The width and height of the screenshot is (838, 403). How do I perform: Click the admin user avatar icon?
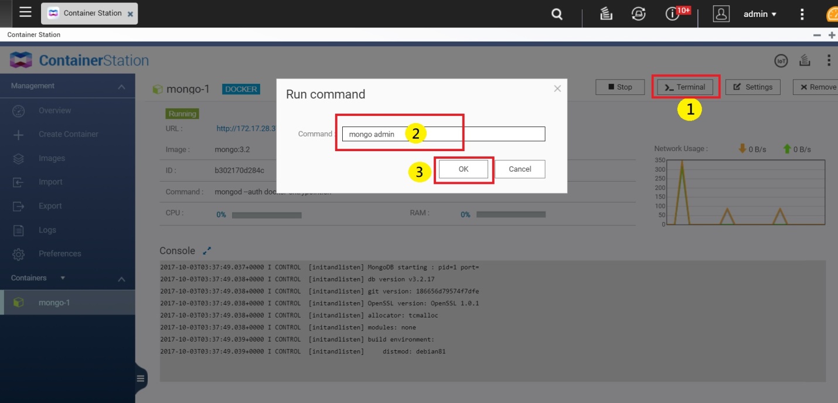pos(721,14)
